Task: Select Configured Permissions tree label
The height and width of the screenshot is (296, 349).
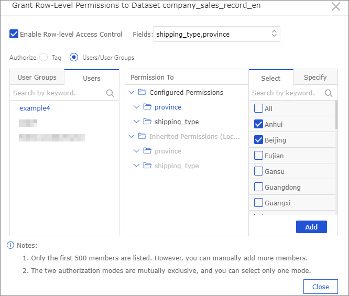Action: (x=186, y=92)
